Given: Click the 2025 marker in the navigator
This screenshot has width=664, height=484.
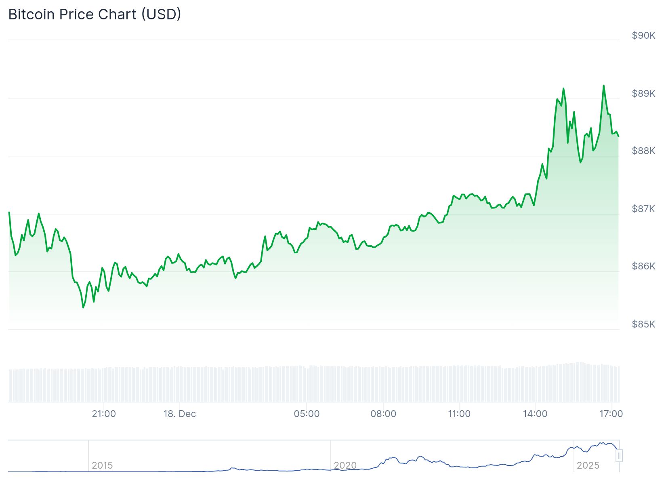Looking at the screenshot, I should 588,465.
